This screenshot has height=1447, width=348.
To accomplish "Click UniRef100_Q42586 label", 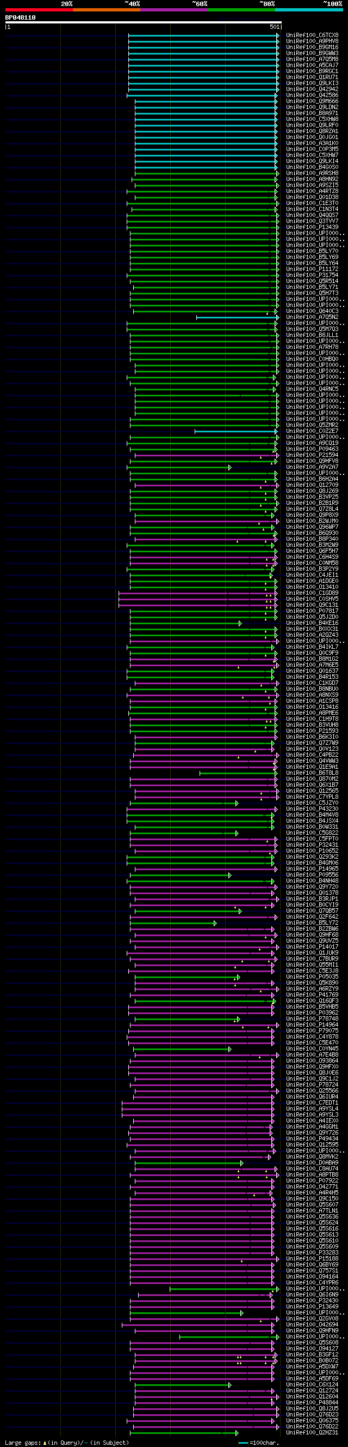I will (312, 95).
